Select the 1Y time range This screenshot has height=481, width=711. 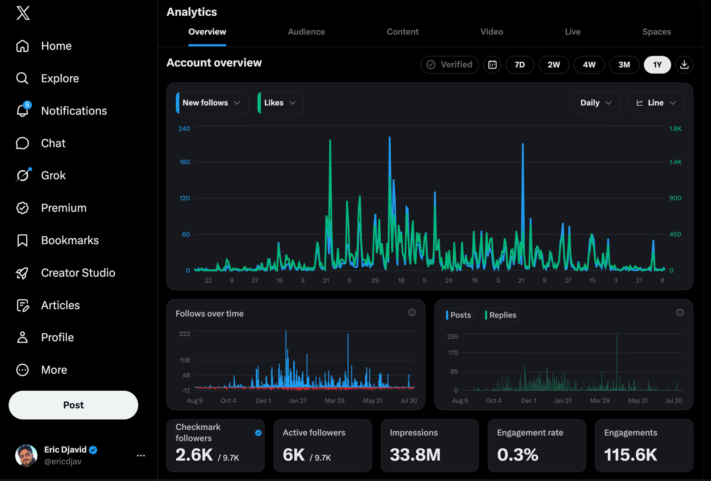(x=657, y=65)
